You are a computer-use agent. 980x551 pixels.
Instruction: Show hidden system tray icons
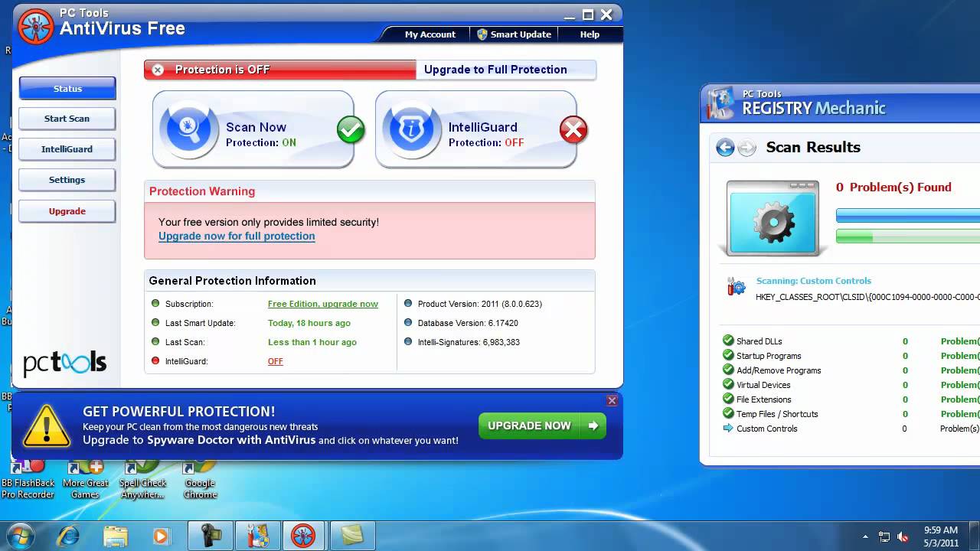point(866,536)
